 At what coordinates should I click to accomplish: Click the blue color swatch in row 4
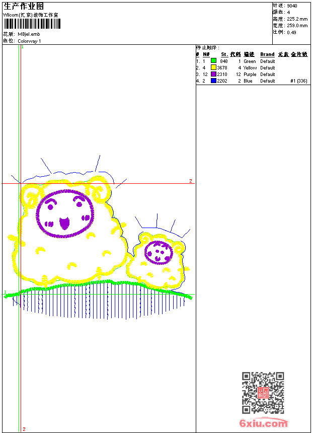pos(213,81)
